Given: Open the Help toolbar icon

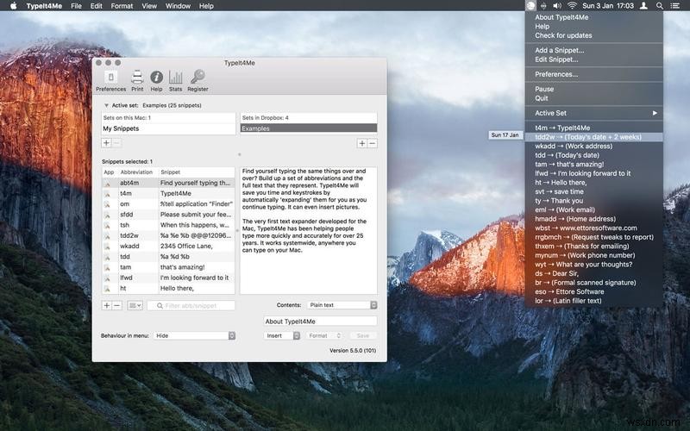Looking at the screenshot, I should tap(156, 81).
